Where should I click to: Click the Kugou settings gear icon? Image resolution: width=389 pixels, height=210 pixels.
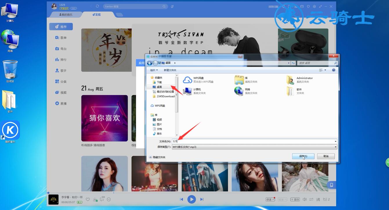tap(314, 6)
